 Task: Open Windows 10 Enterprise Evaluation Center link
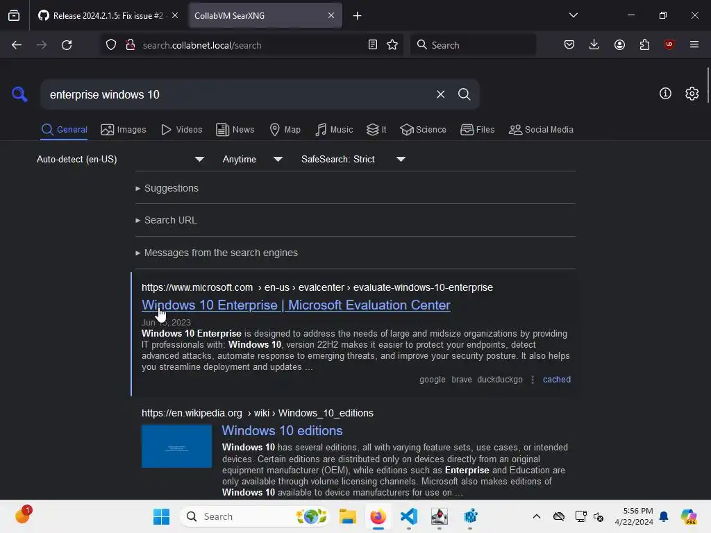click(296, 305)
